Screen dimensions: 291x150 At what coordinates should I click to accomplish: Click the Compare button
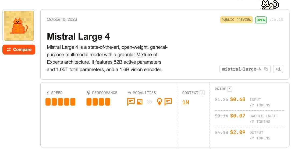tap(19, 50)
